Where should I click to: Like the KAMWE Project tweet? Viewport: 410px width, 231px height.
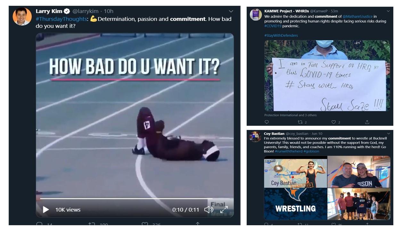coord(333,122)
